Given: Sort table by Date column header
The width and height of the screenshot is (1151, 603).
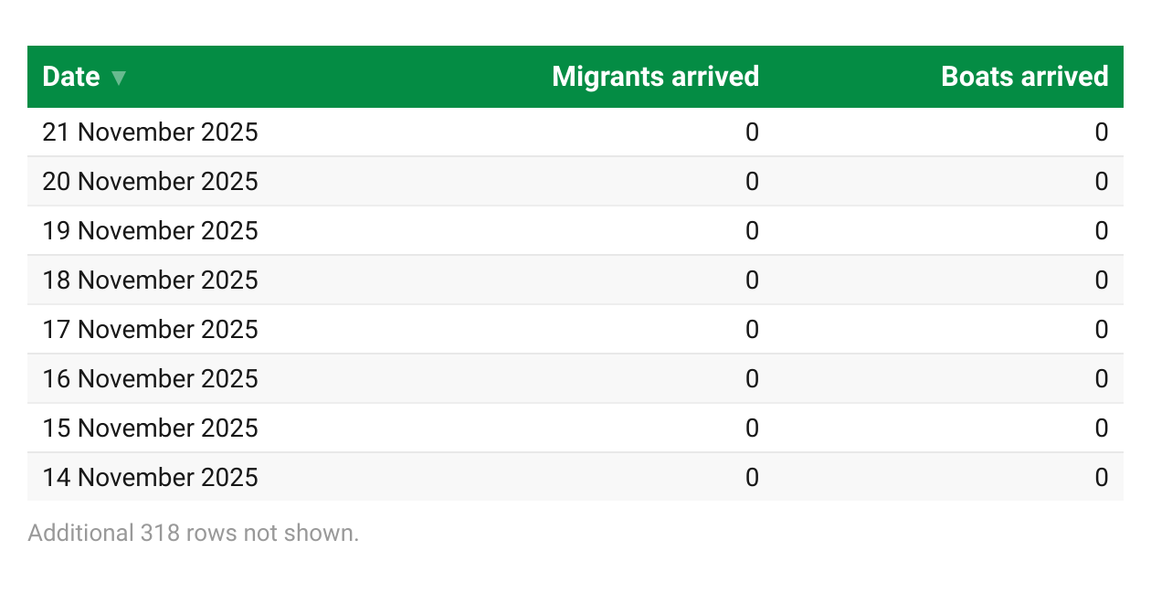Looking at the screenshot, I should (71, 77).
